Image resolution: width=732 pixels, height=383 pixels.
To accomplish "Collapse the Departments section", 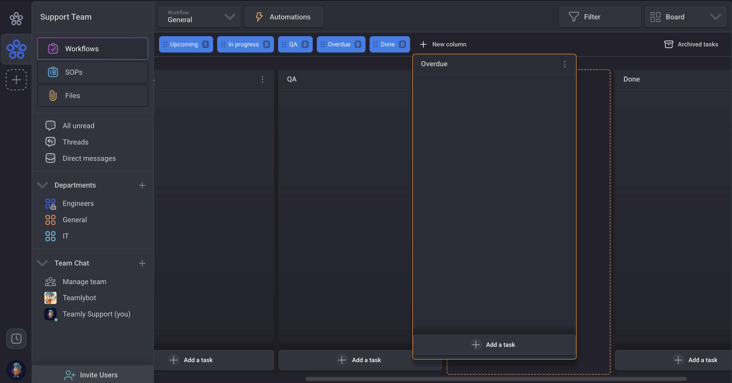I will pyautogui.click(x=42, y=185).
